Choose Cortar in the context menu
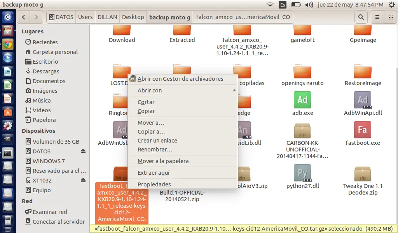Viewport: 398px width, 233px height. [x=183, y=102]
